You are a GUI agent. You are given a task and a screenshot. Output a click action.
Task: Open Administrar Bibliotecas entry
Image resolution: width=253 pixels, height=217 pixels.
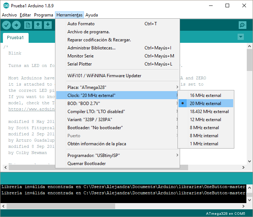117,48
